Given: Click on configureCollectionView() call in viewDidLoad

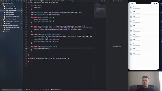Looking at the screenshot, I should pos(44,21).
